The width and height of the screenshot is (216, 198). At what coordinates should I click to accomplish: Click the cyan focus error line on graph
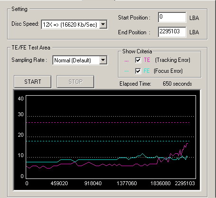[95, 159]
